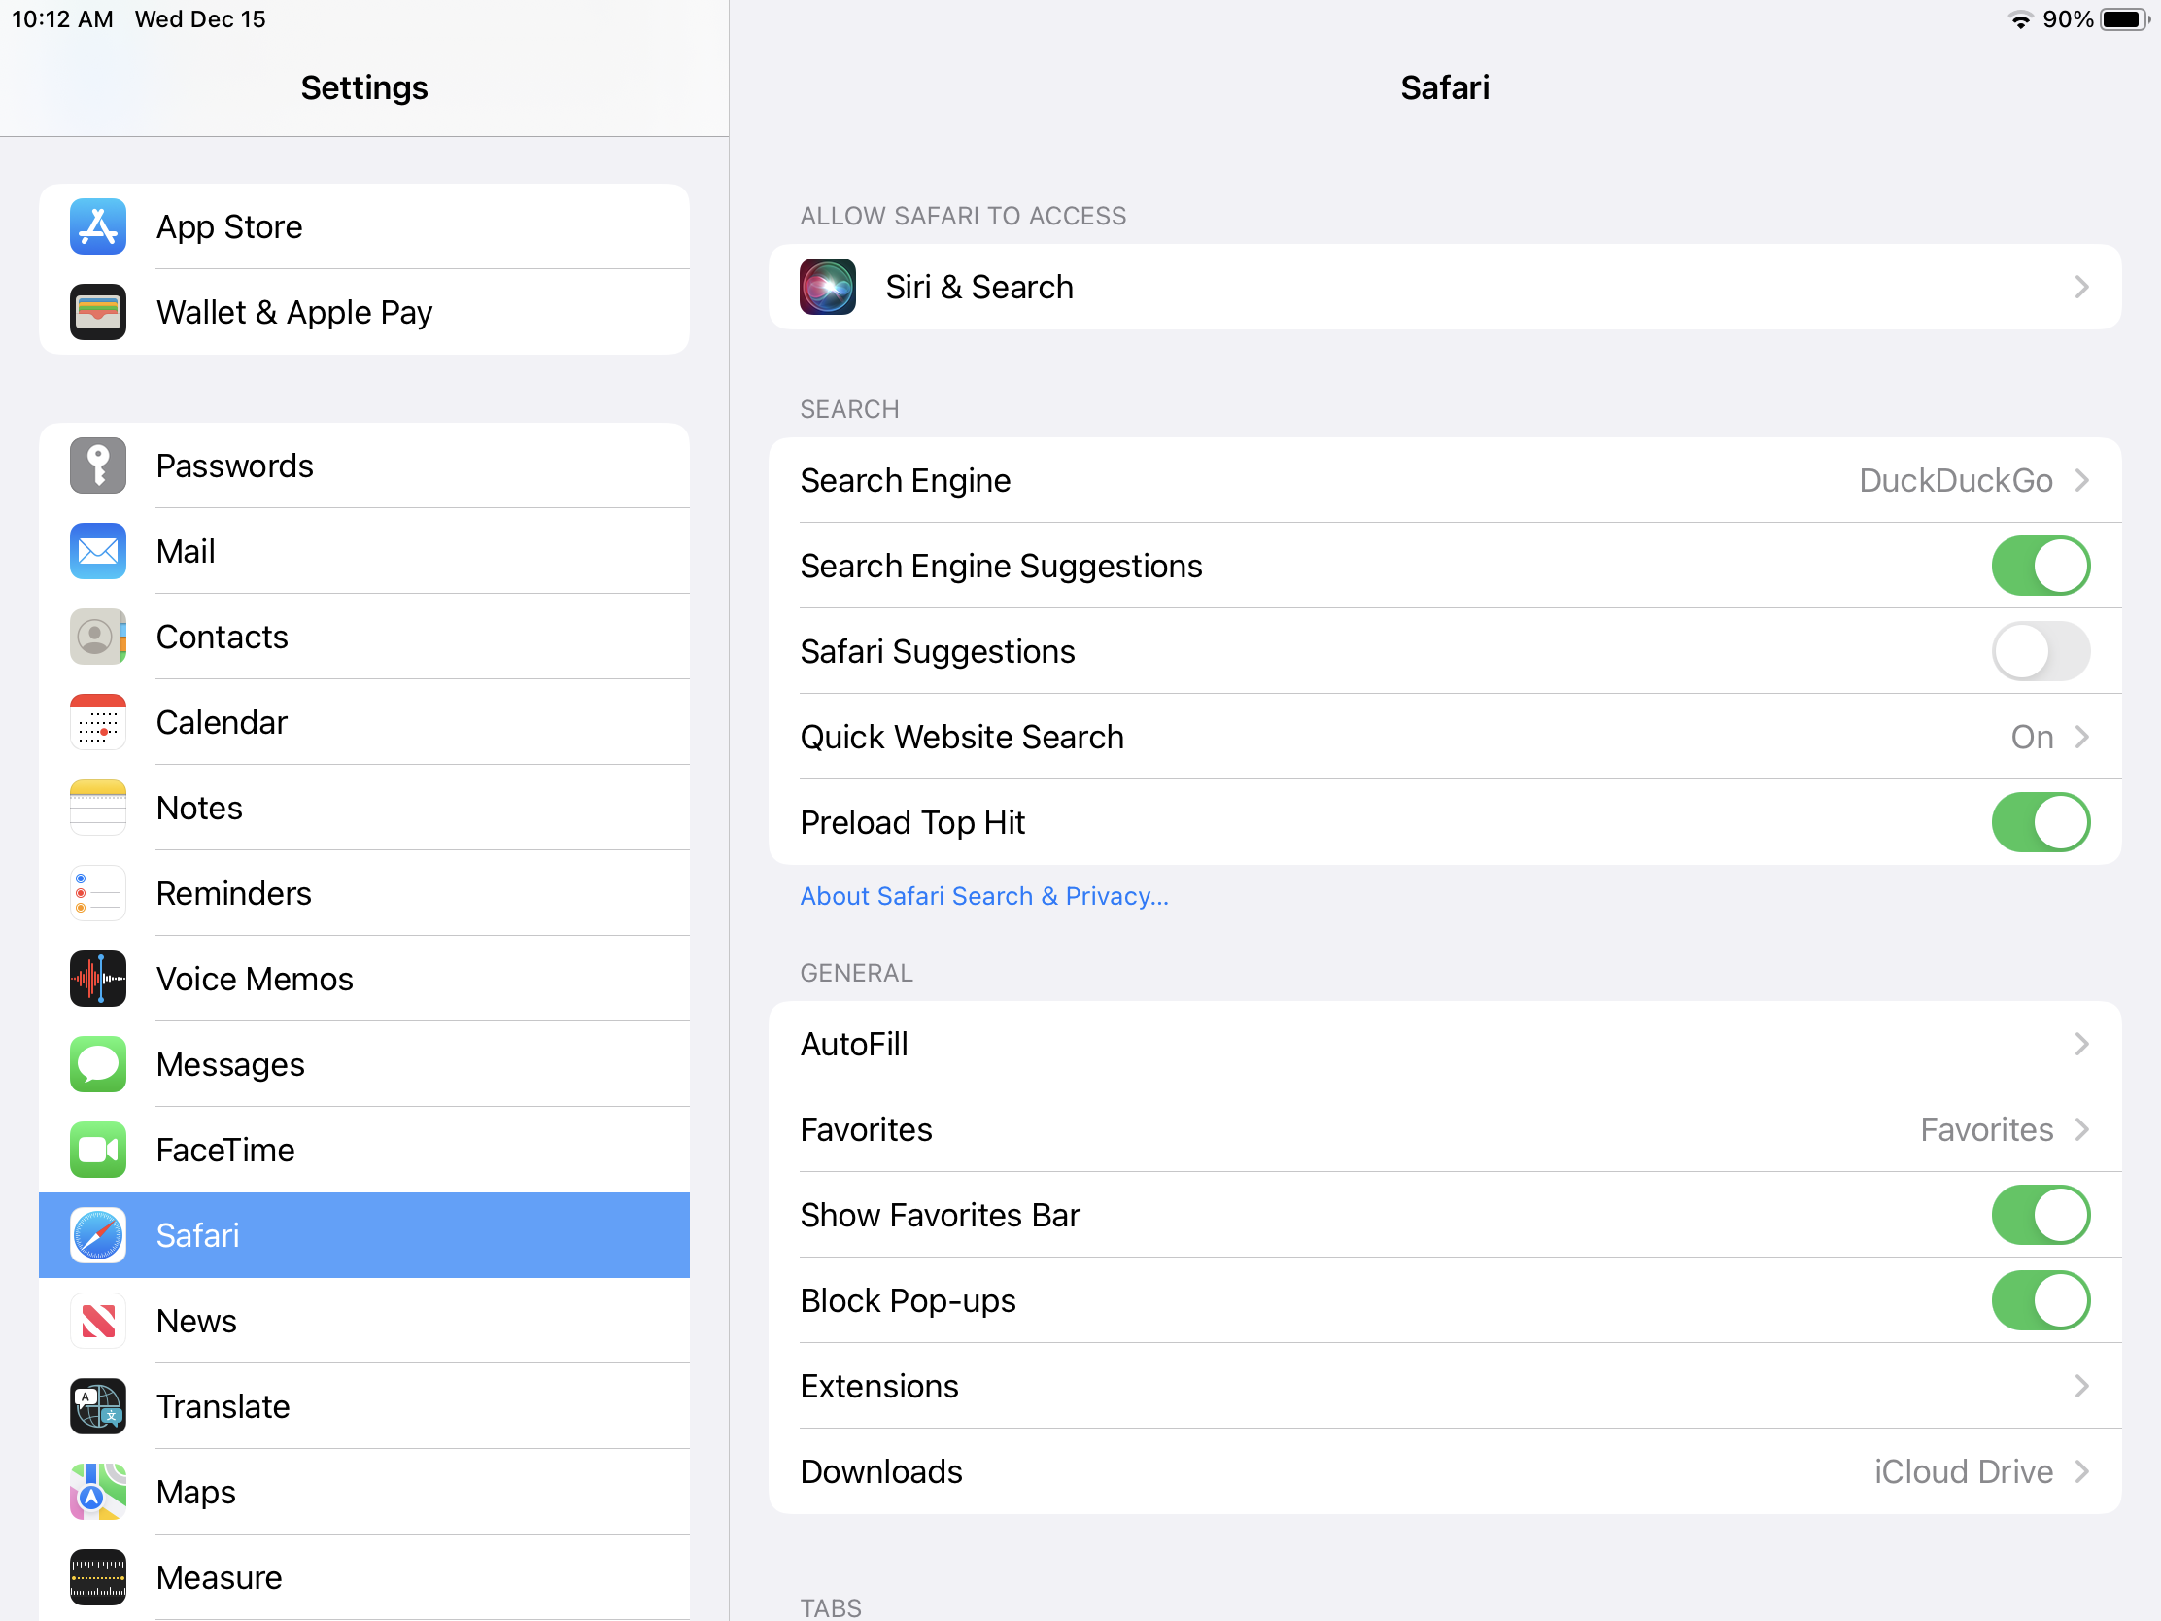2161x1621 pixels.
Task: Turn off Block Pop-ups toggle
Action: point(2040,1301)
